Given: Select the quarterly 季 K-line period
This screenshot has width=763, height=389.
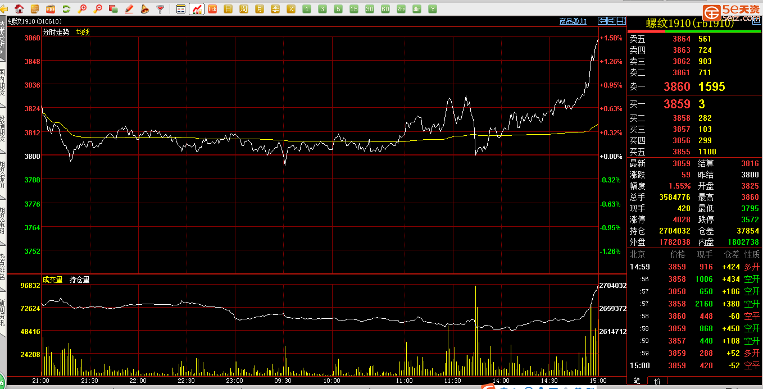Looking at the screenshot, I should (x=275, y=9).
